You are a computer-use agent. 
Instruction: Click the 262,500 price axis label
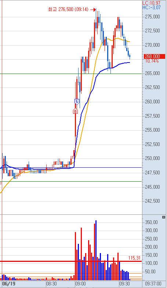[x=152, y=87]
